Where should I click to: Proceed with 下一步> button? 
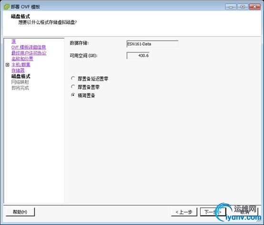pos(213,212)
